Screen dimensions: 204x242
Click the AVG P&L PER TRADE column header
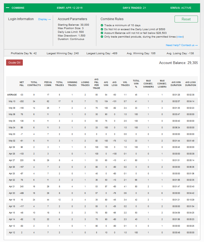point(96,84)
